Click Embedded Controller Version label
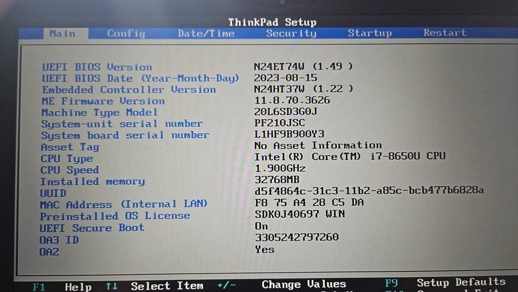The image size is (518, 292). pyautogui.click(x=129, y=90)
